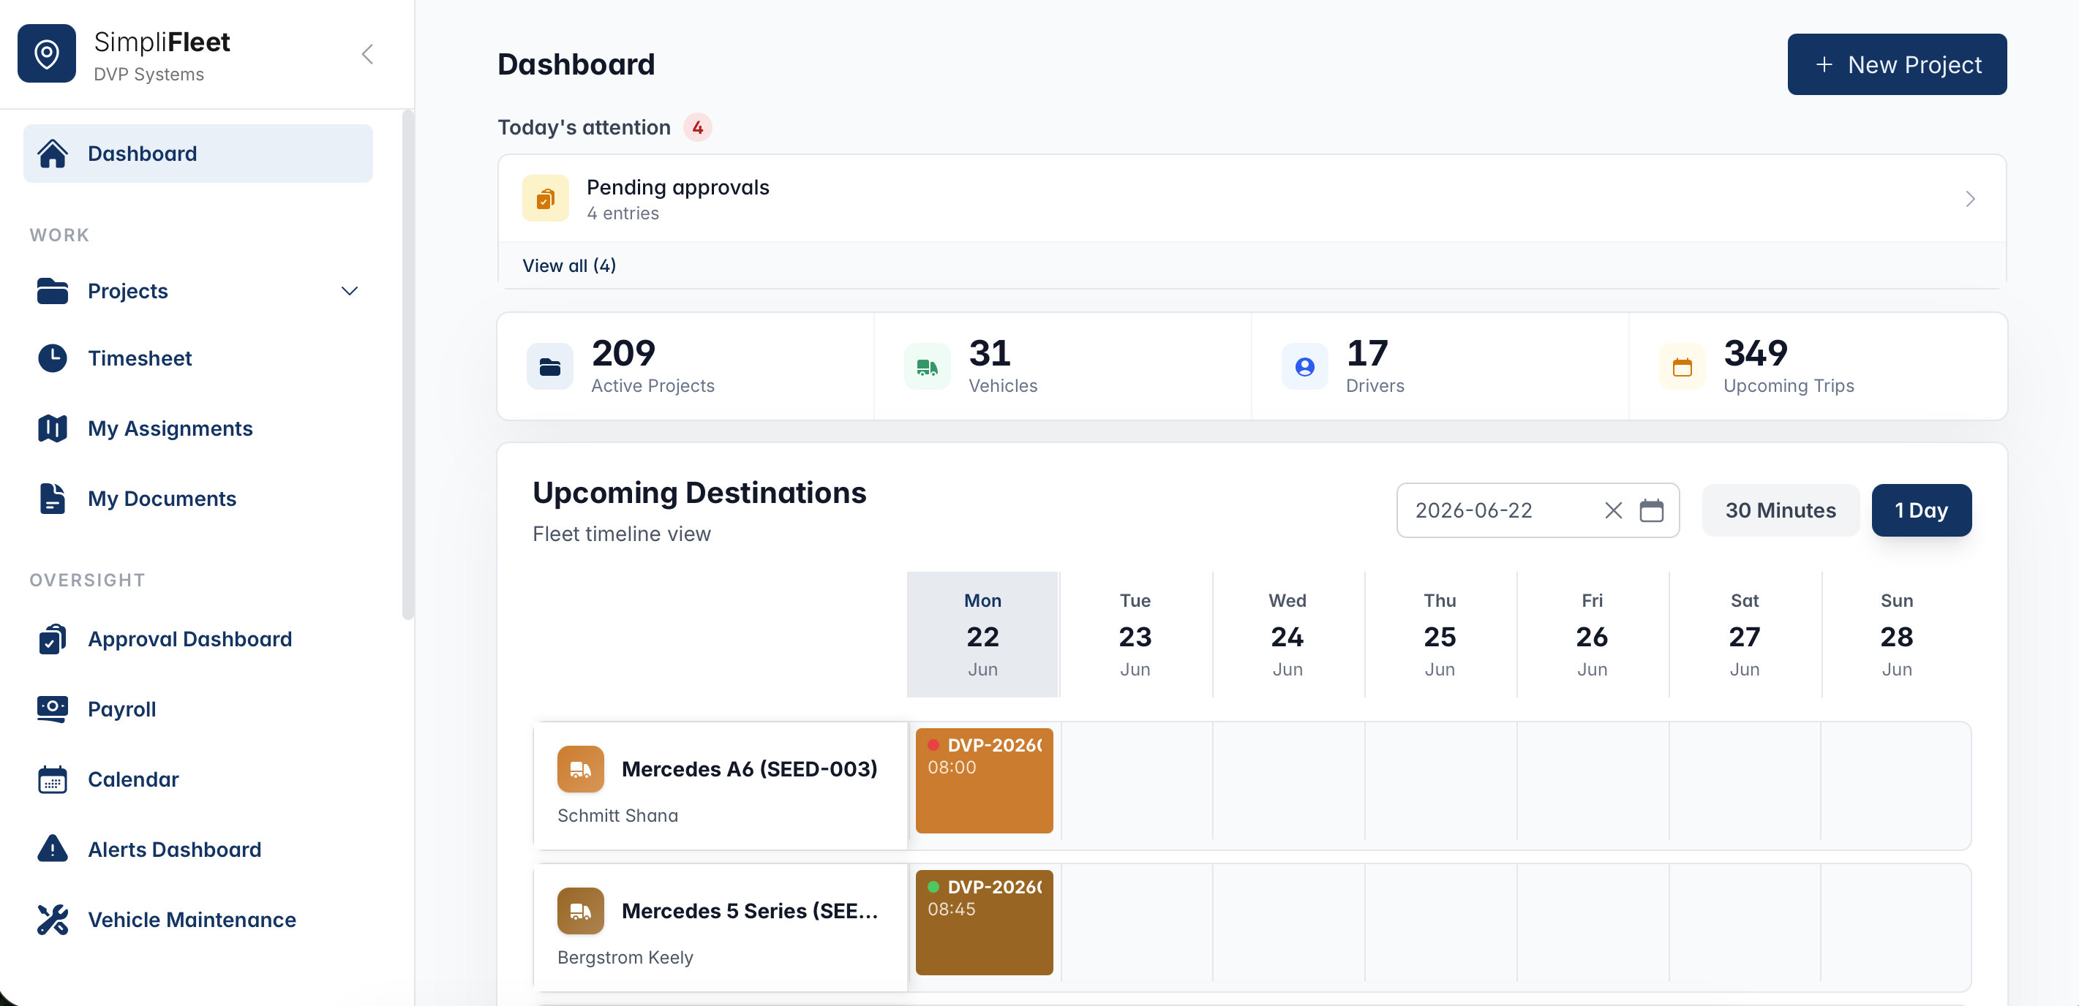This screenshot has width=2079, height=1006.
Task: Click the 349 Upcoming Trips stat
Action: point(1818,366)
